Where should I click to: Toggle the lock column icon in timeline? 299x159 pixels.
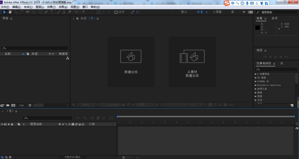(12, 124)
